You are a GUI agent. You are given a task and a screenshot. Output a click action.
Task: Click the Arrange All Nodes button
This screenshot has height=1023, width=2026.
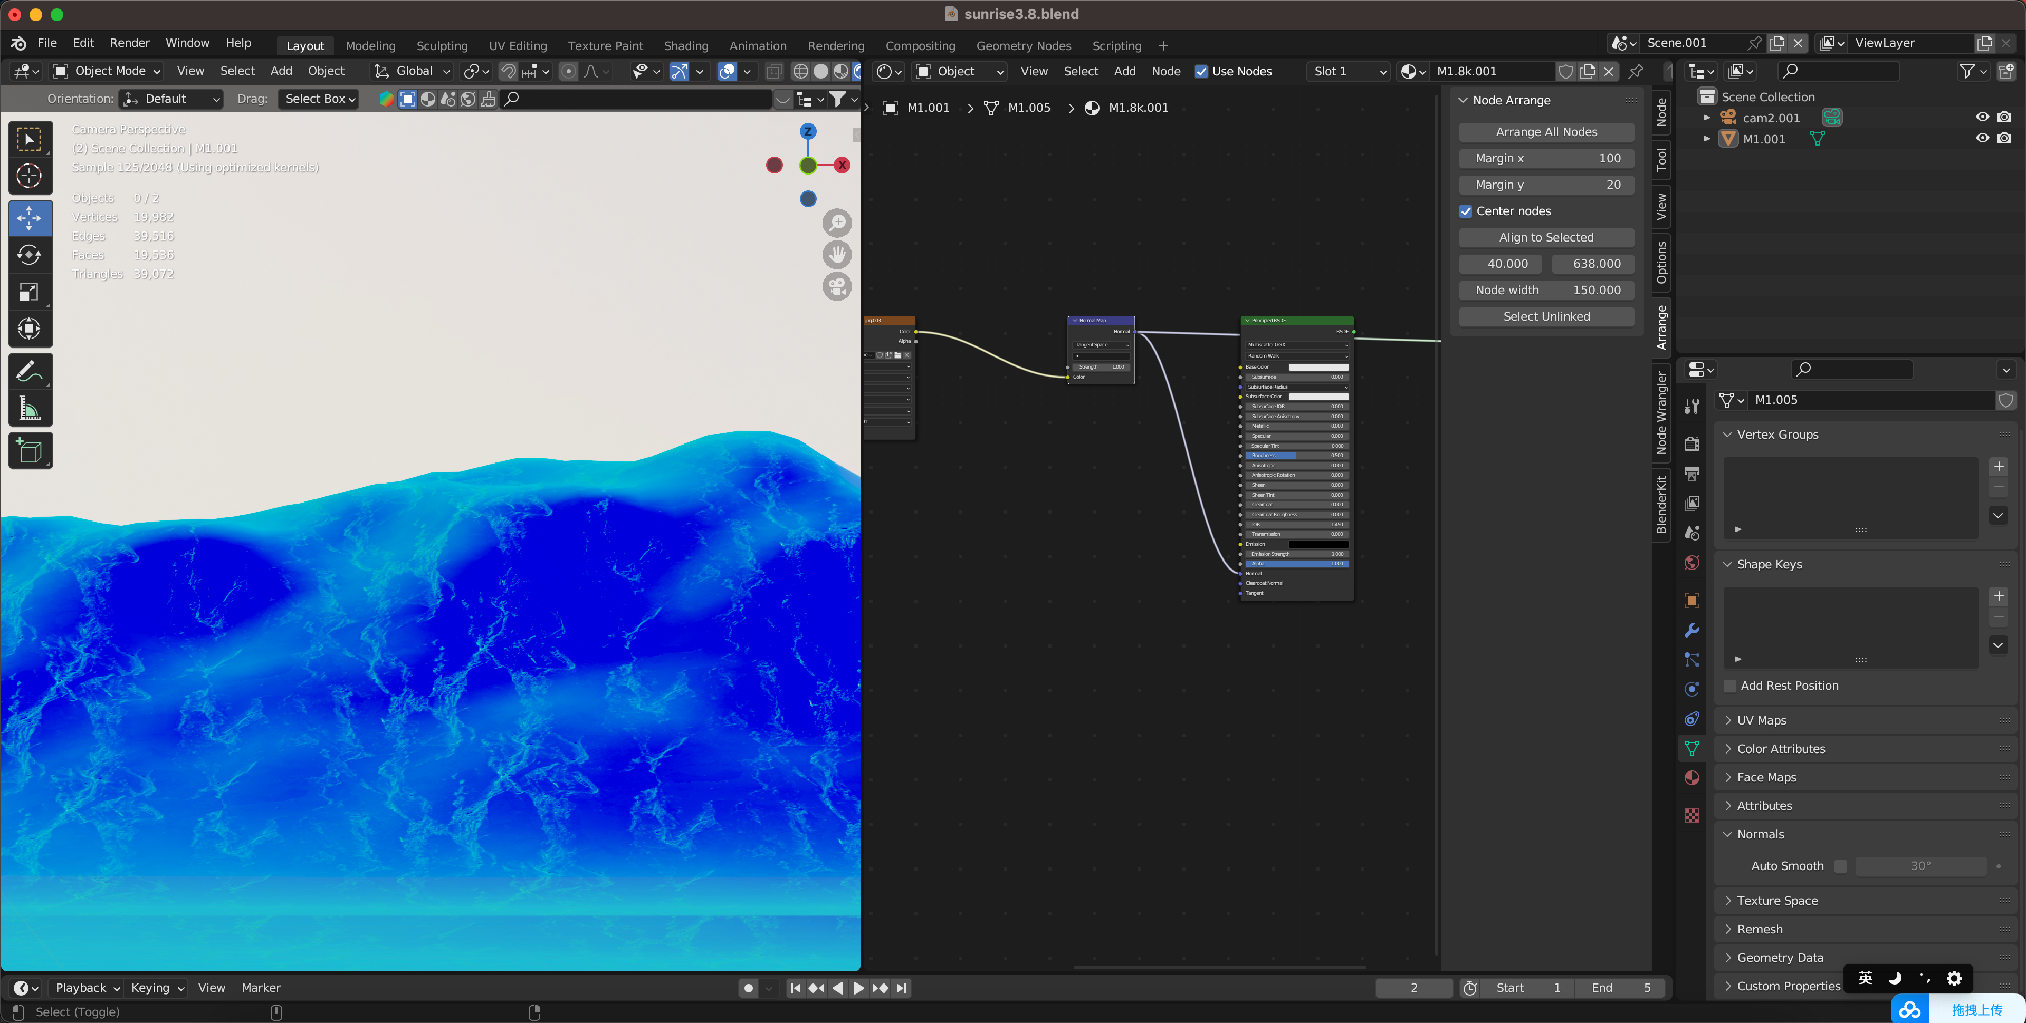[1545, 132]
